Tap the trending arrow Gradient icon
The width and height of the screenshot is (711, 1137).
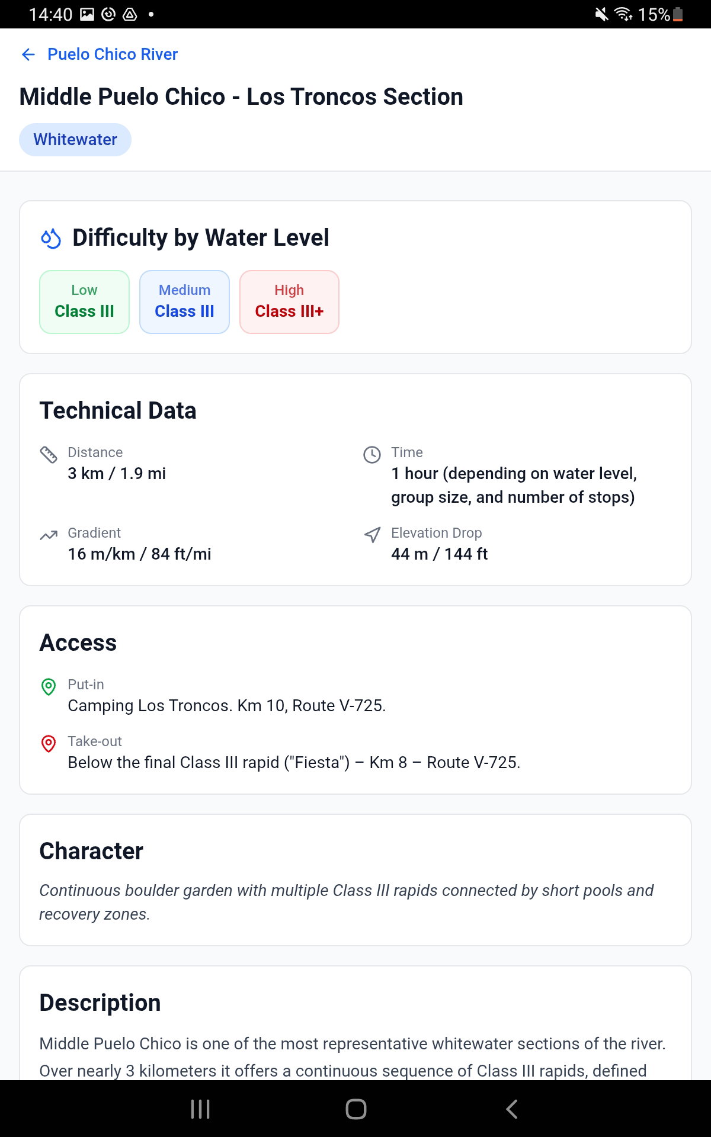click(49, 535)
